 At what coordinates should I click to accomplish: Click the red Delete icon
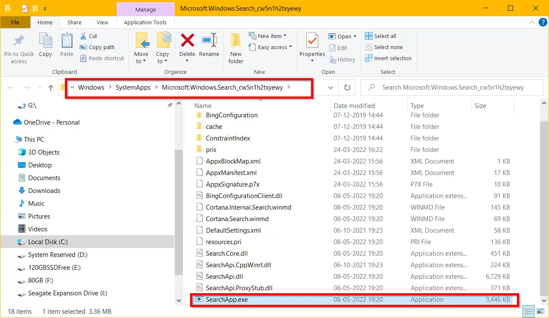(x=187, y=41)
